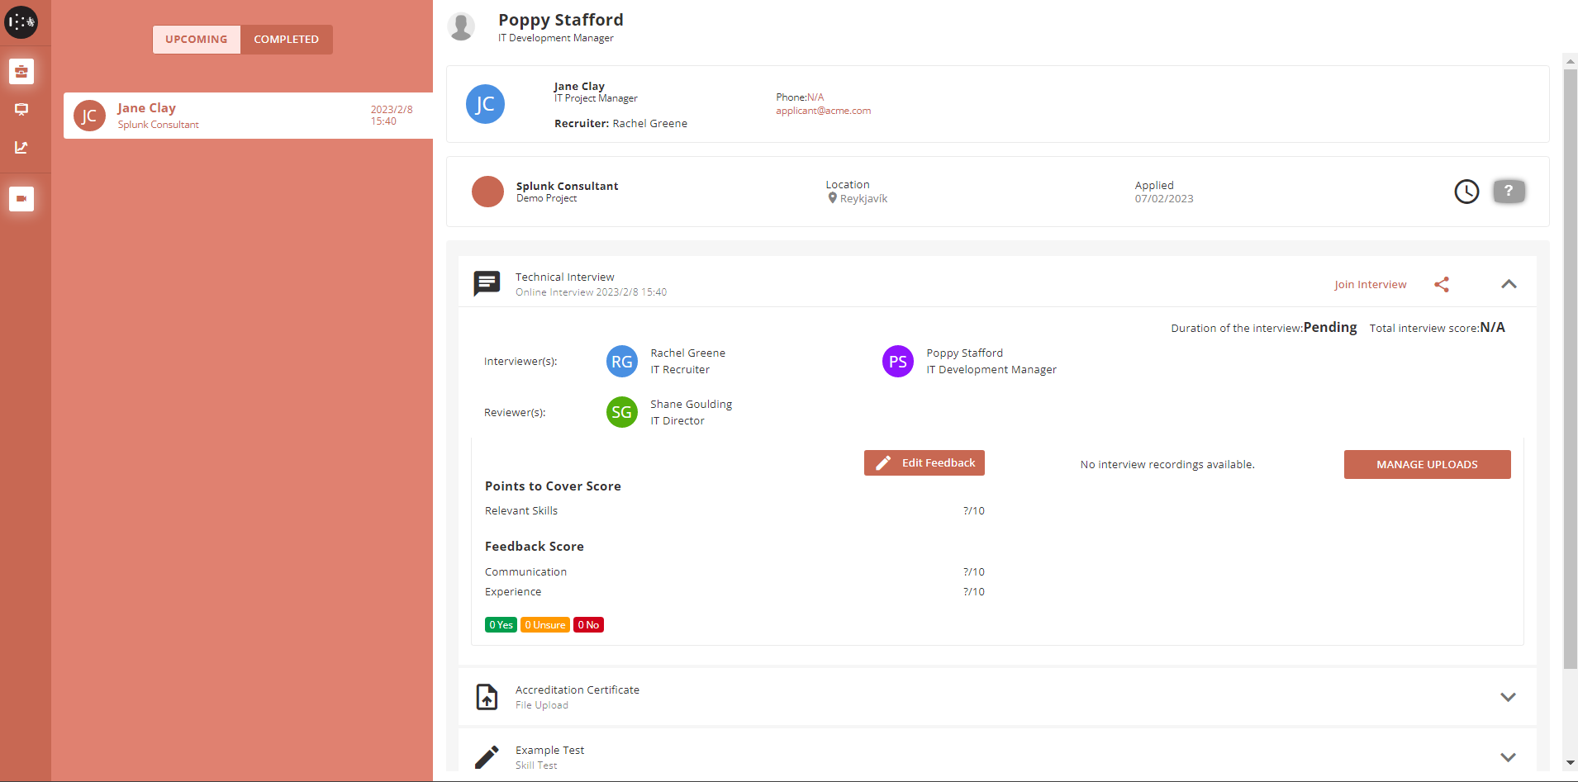Screen dimensions: 1578x782
Task: Expand the Example Test section
Action: coord(1508,757)
